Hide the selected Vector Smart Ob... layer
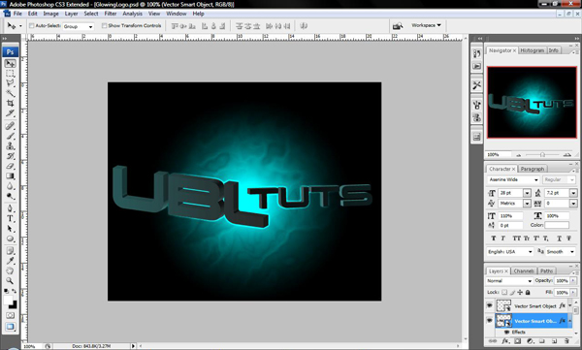The image size is (582, 350). (x=490, y=321)
